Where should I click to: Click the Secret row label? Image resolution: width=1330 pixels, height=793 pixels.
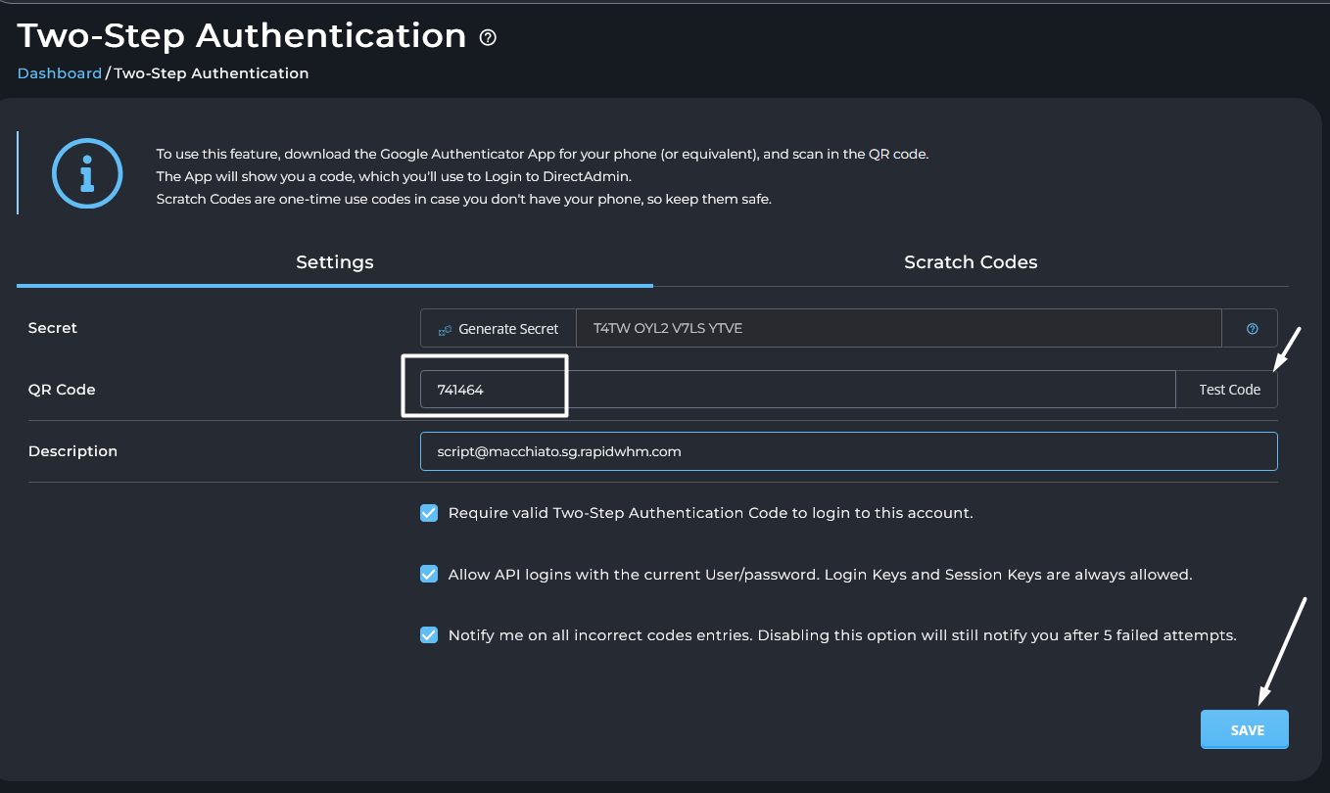pyautogui.click(x=53, y=328)
